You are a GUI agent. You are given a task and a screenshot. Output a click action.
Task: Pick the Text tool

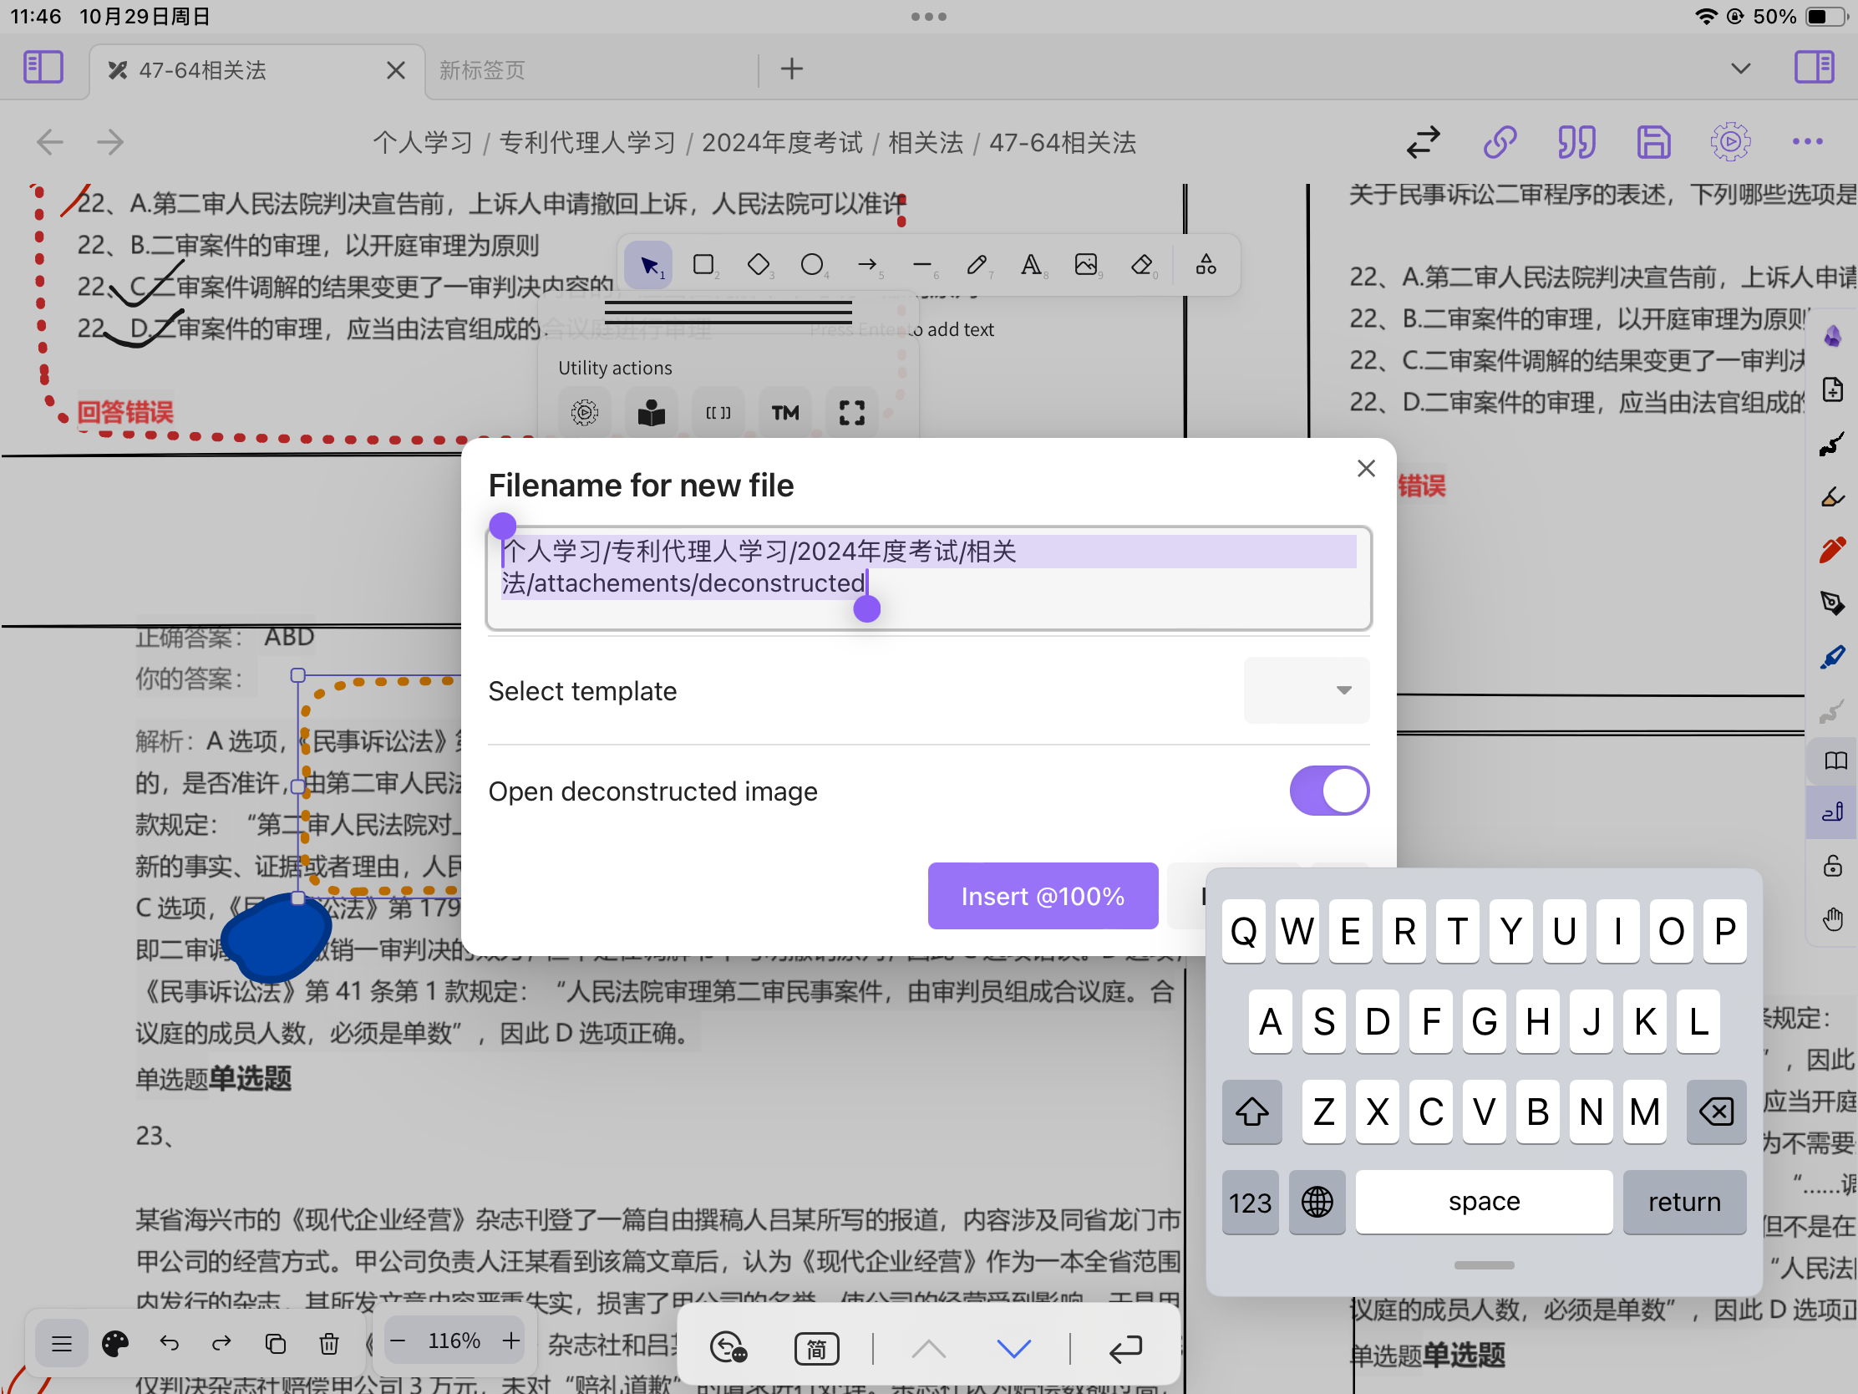[x=1031, y=266]
